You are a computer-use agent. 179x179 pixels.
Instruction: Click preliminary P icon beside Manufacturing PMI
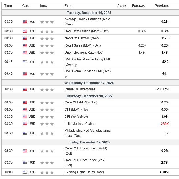[x=76, y=65]
